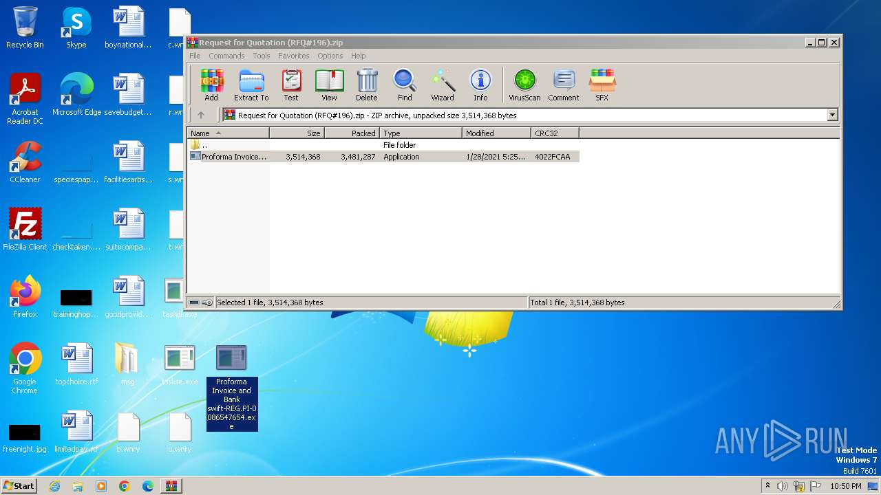Click the Add toolbar icon in WinRAR
The height and width of the screenshot is (495, 881).
pos(211,85)
